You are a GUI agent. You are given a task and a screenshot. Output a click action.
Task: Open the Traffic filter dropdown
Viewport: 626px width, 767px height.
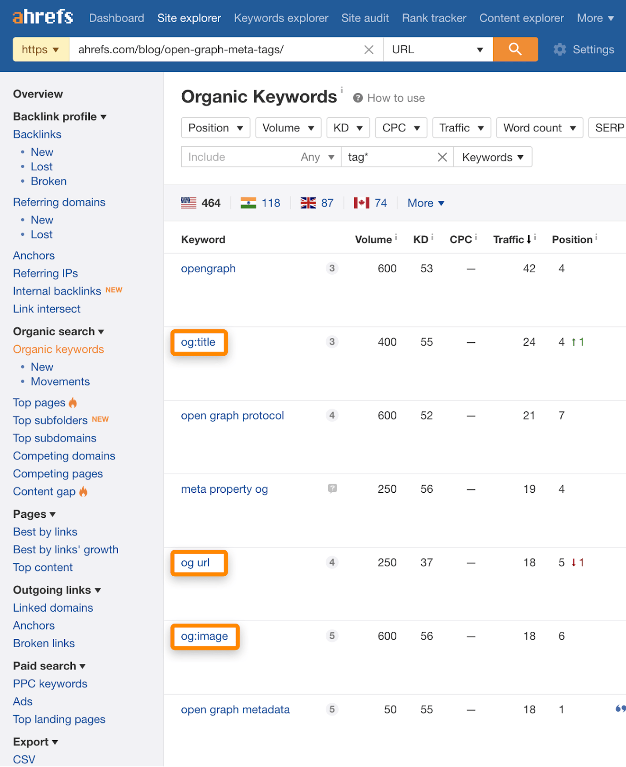(x=462, y=128)
